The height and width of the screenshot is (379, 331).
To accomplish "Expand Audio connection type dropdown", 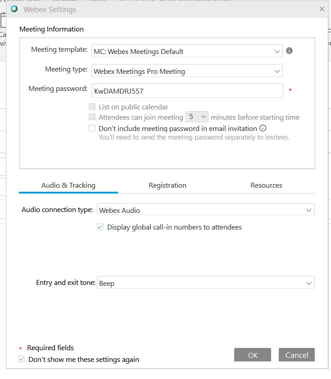I will [x=206, y=209].
